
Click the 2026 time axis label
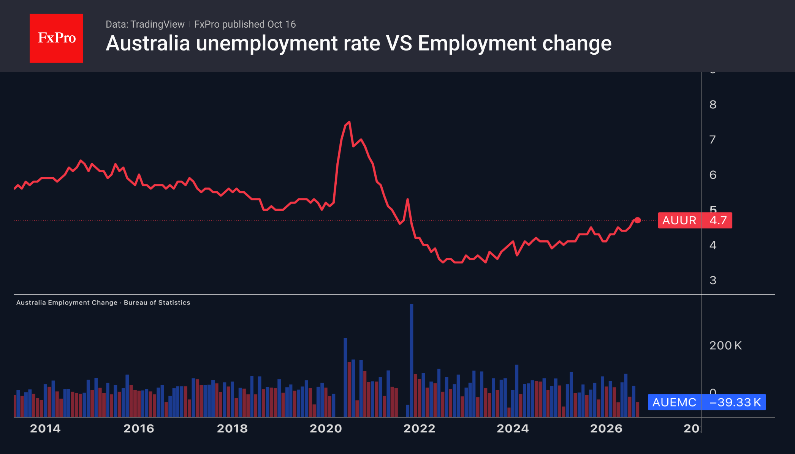pyautogui.click(x=606, y=429)
